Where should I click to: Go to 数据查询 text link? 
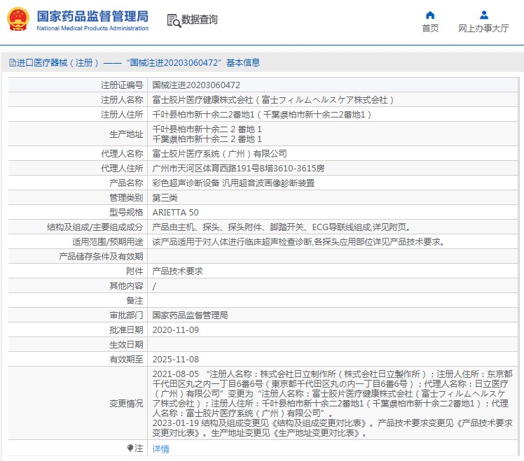(200, 20)
